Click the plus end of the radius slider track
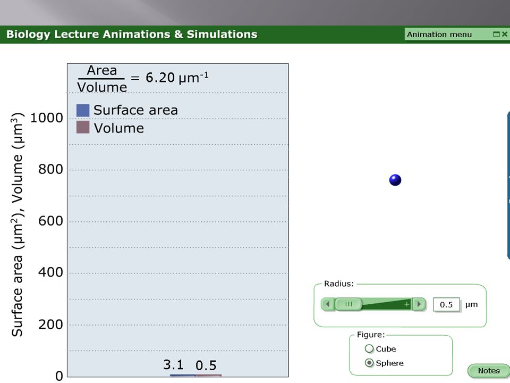 [x=406, y=304]
